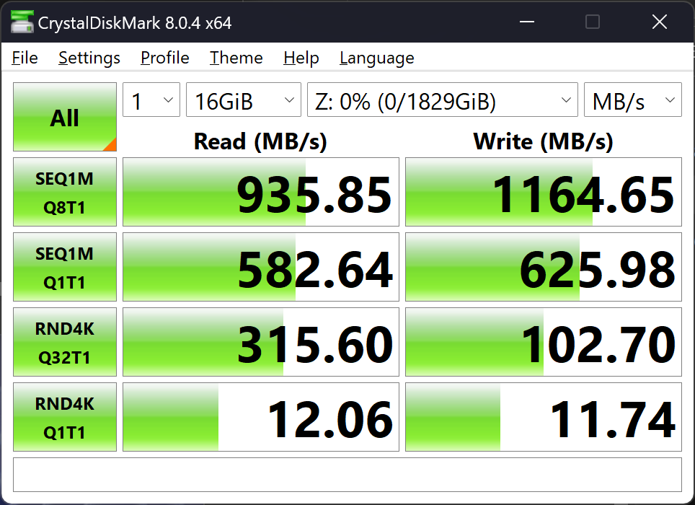
Task: Open the Language menu
Action: click(x=377, y=58)
